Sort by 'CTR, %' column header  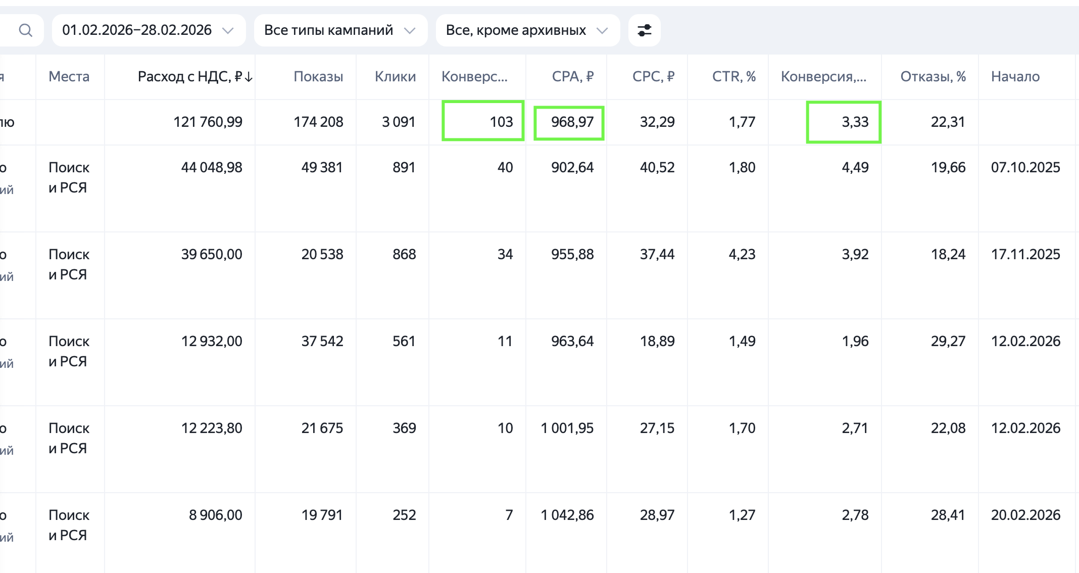[733, 77]
